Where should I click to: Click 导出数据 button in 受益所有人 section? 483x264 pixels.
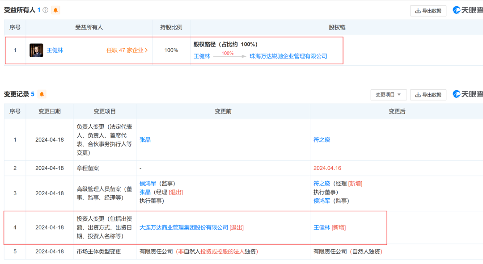(x=428, y=11)
